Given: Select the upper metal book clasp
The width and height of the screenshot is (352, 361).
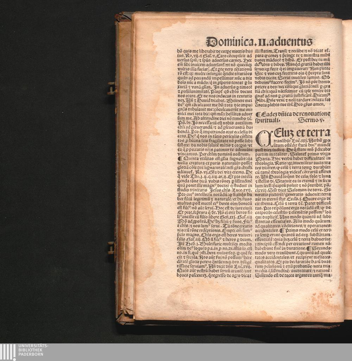Looking at the screenshot, I should [112, 89].
